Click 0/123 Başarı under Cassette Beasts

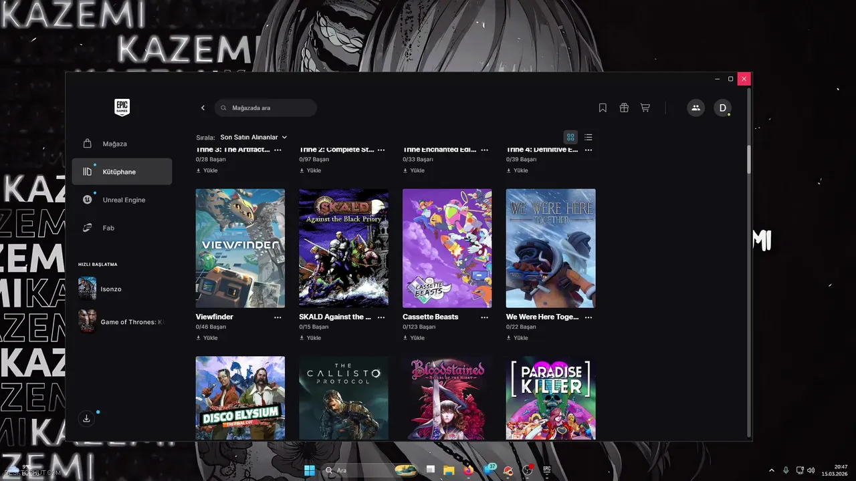tap(419, 327)
